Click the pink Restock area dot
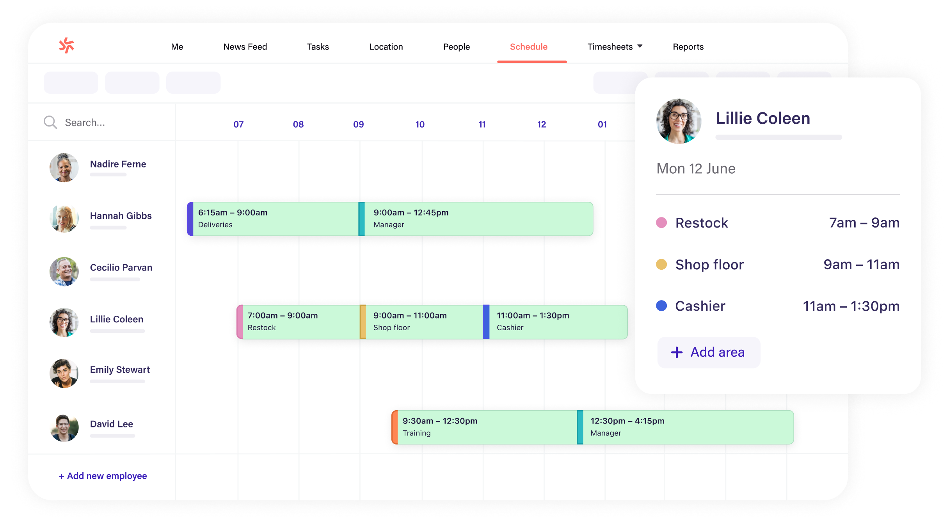949x523 pixels. click(663, 222)
